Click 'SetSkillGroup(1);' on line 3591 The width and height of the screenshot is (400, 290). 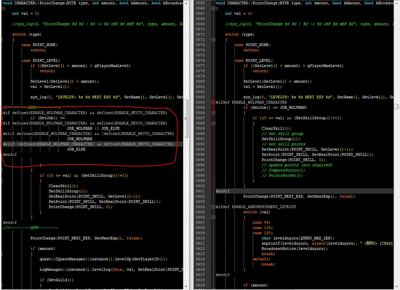[281, 139]
